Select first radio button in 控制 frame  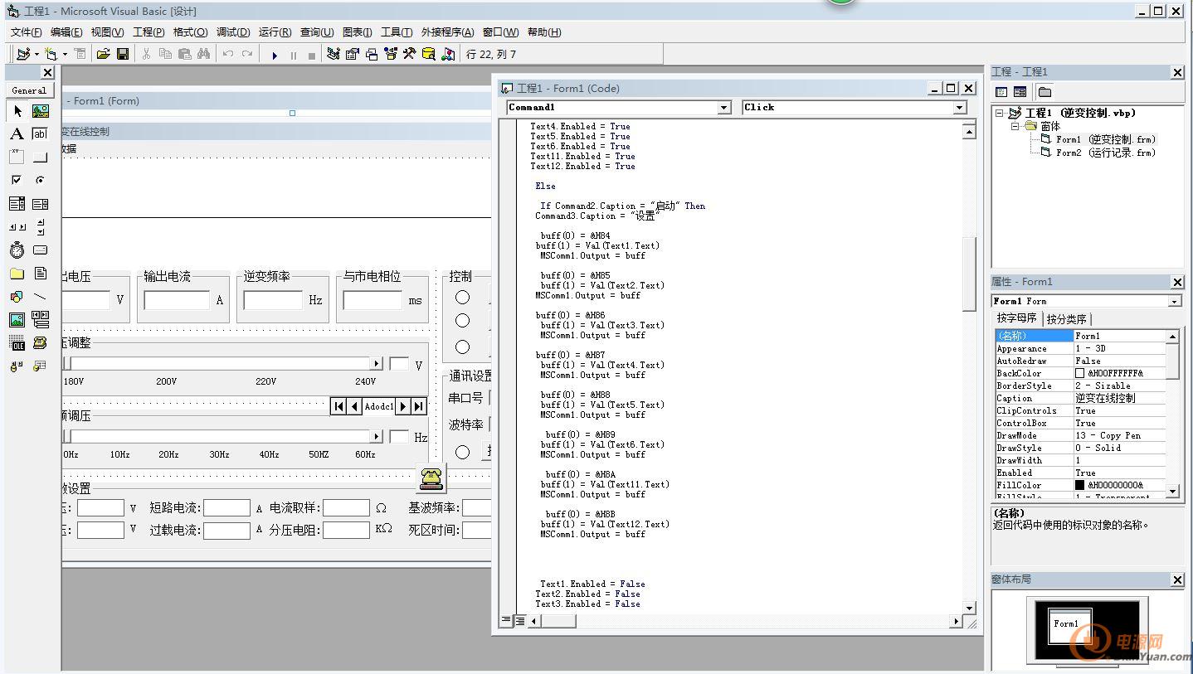pos(462,297)
